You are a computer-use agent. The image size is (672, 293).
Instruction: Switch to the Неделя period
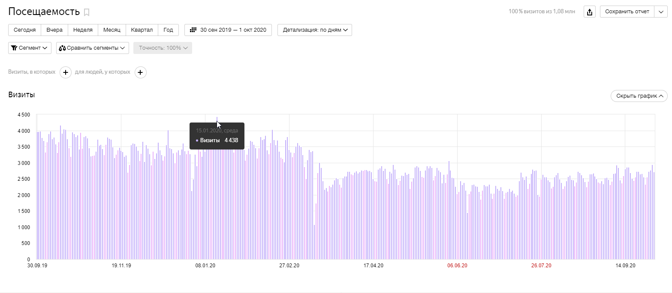(x=83, y=30)
